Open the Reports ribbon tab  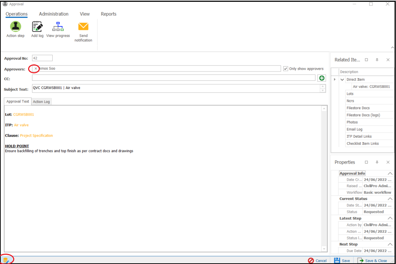tap(109, 14)
